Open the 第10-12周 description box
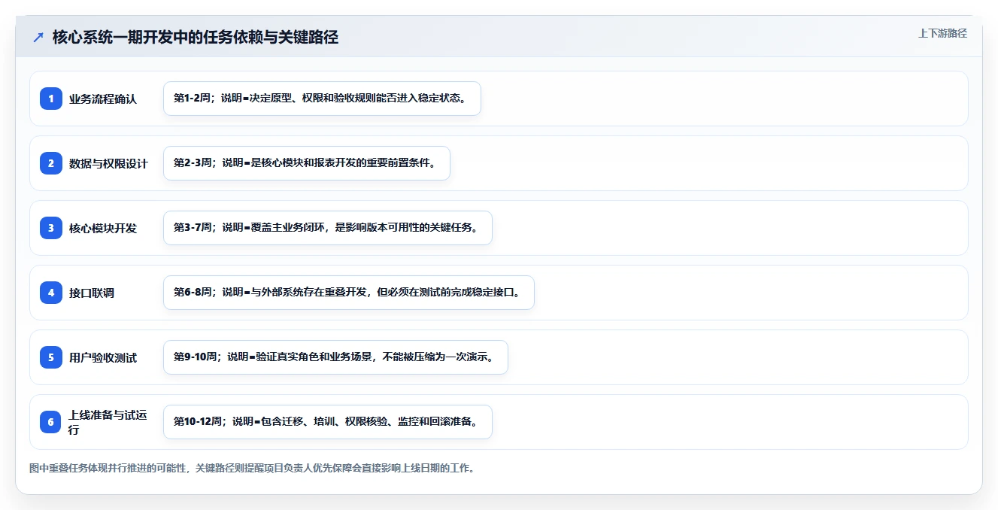 (x=328, y=422)
